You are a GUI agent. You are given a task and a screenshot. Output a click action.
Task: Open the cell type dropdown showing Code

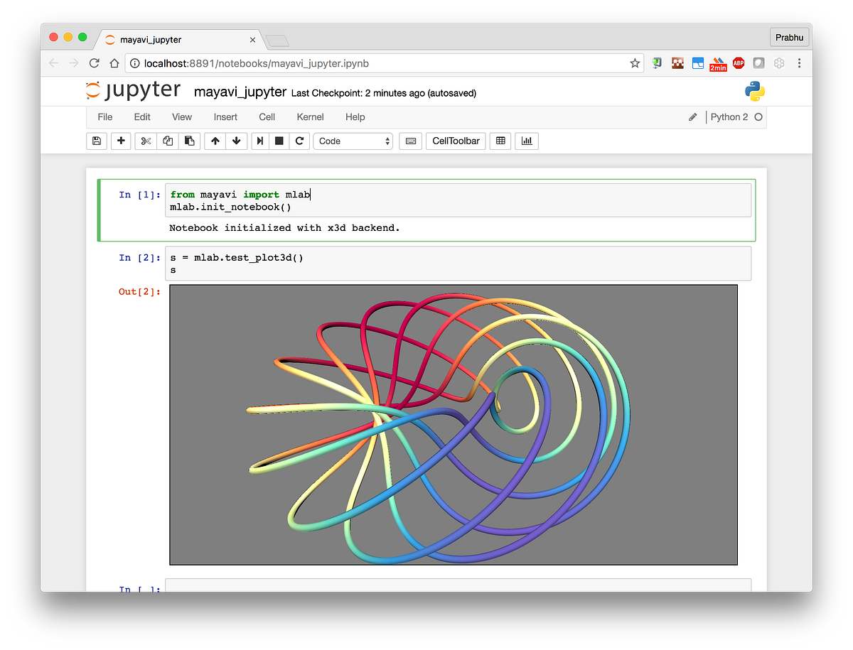coord(353,141)
